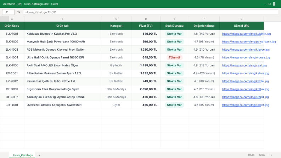Select the price cell 2.850,00 TL
This screenshot has width=281, height=158.
pyautogui.click(x=146, y=89)
